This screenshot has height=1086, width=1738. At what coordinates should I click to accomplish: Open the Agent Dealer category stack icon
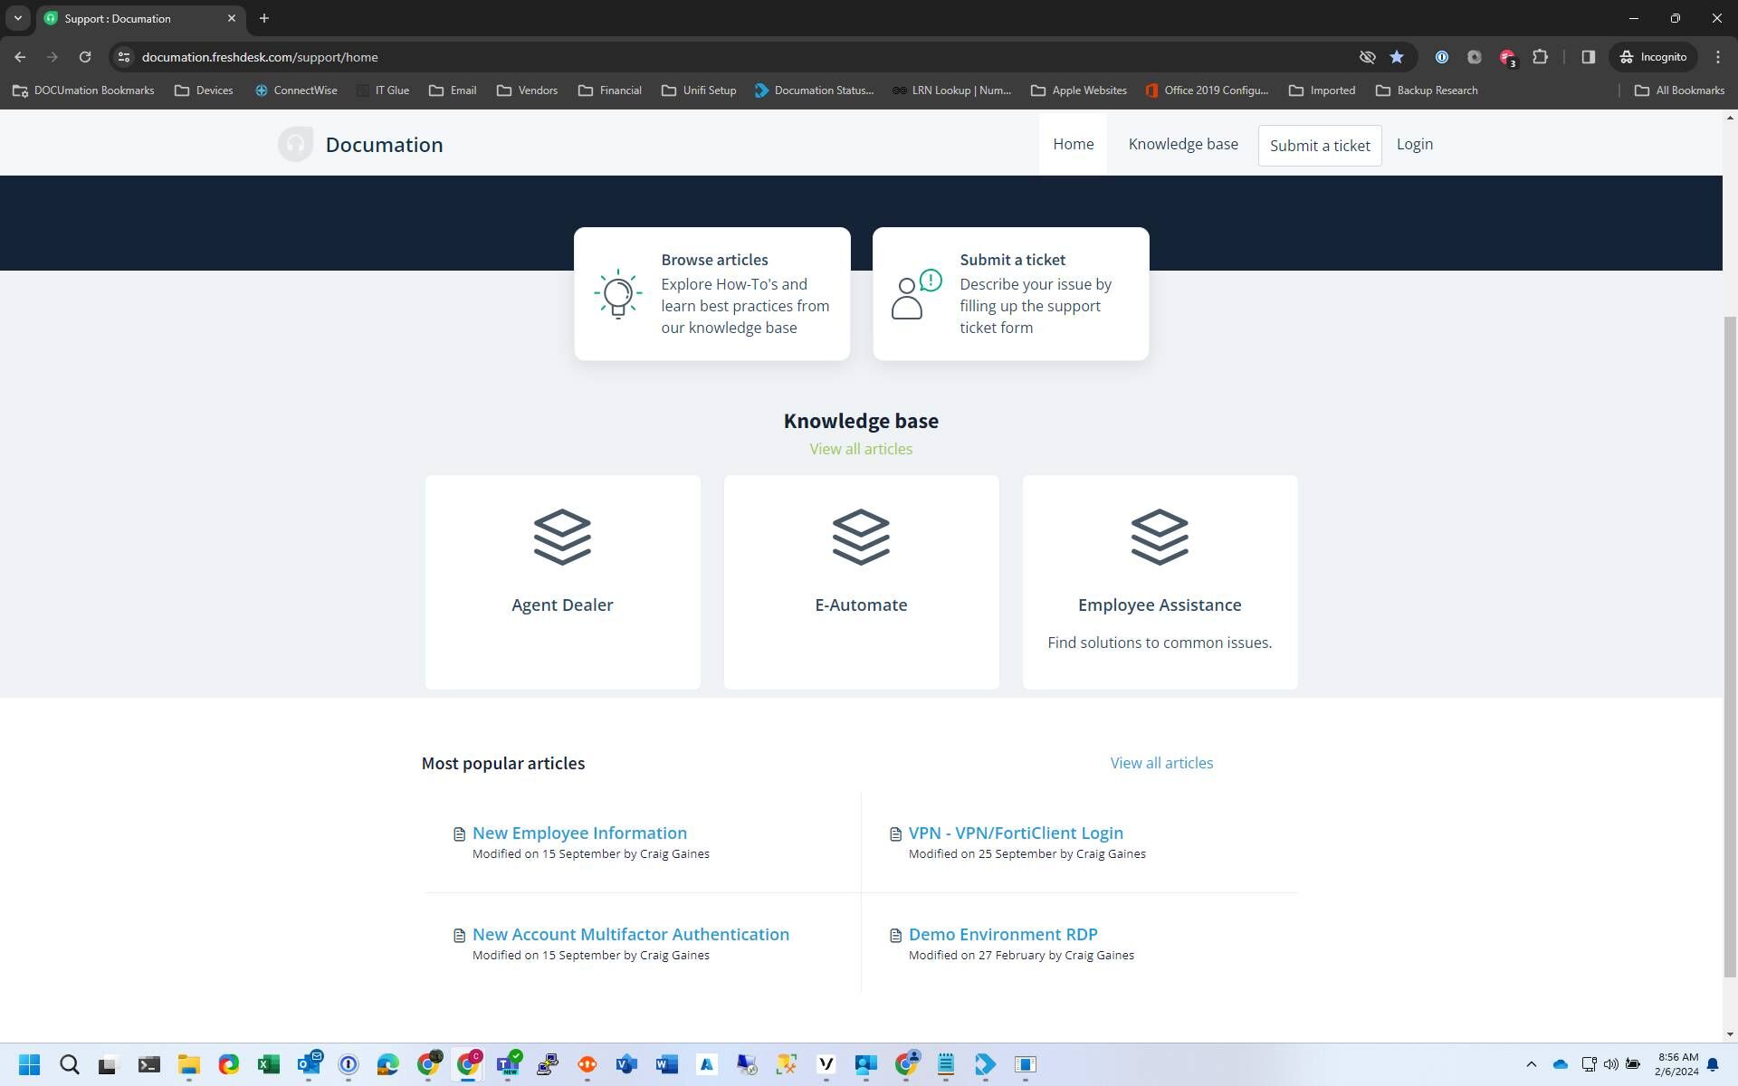(562, 537)
